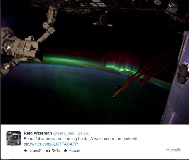Click the word Beautiful in the tweet
The width and height of the screenshot is (189, 160).
point(32,139)
